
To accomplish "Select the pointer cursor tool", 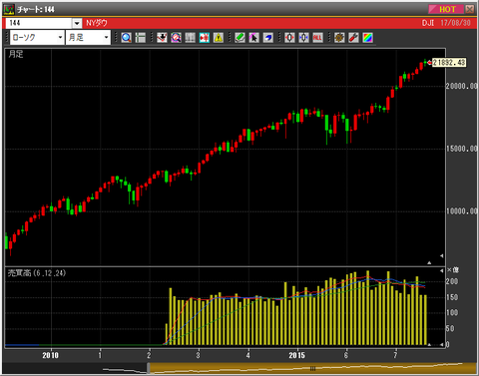I will click(x=253, y=38).
